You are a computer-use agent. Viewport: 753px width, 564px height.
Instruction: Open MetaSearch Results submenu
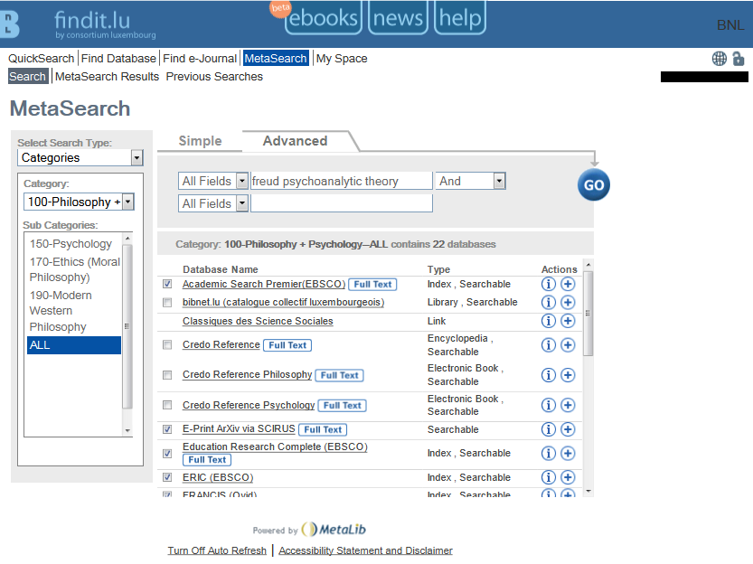[x=107, y=77]
